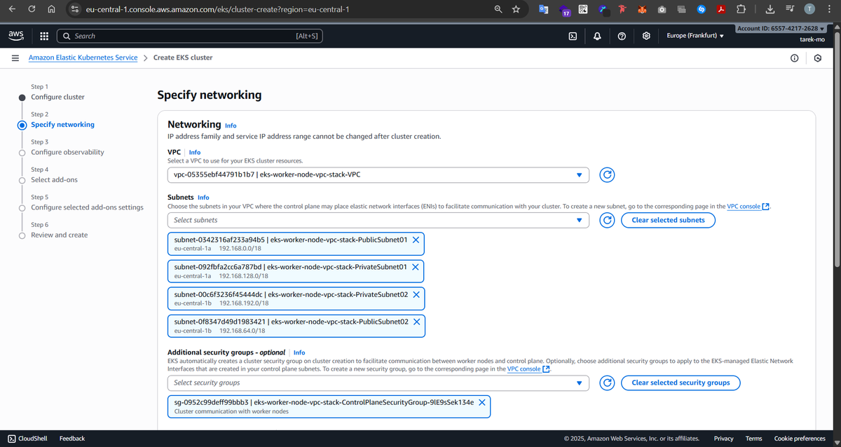Open the Select subnets dropdown
This screenshot has width=841, height=447.
pos(378,220)
